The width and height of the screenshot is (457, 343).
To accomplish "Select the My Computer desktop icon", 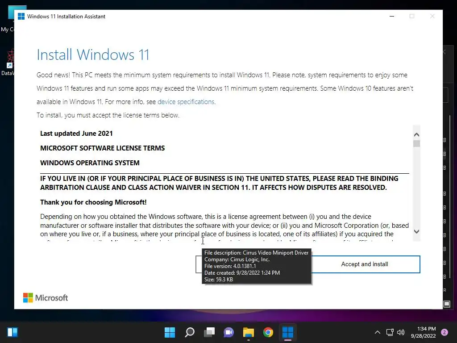I will (x=9, y=19).
